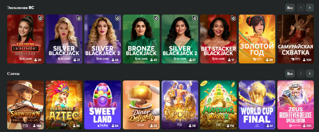Screen dimensions: 319x132
Task: Open Zeus Rush Fever Deluxe card
Action: tap(296, 105)
